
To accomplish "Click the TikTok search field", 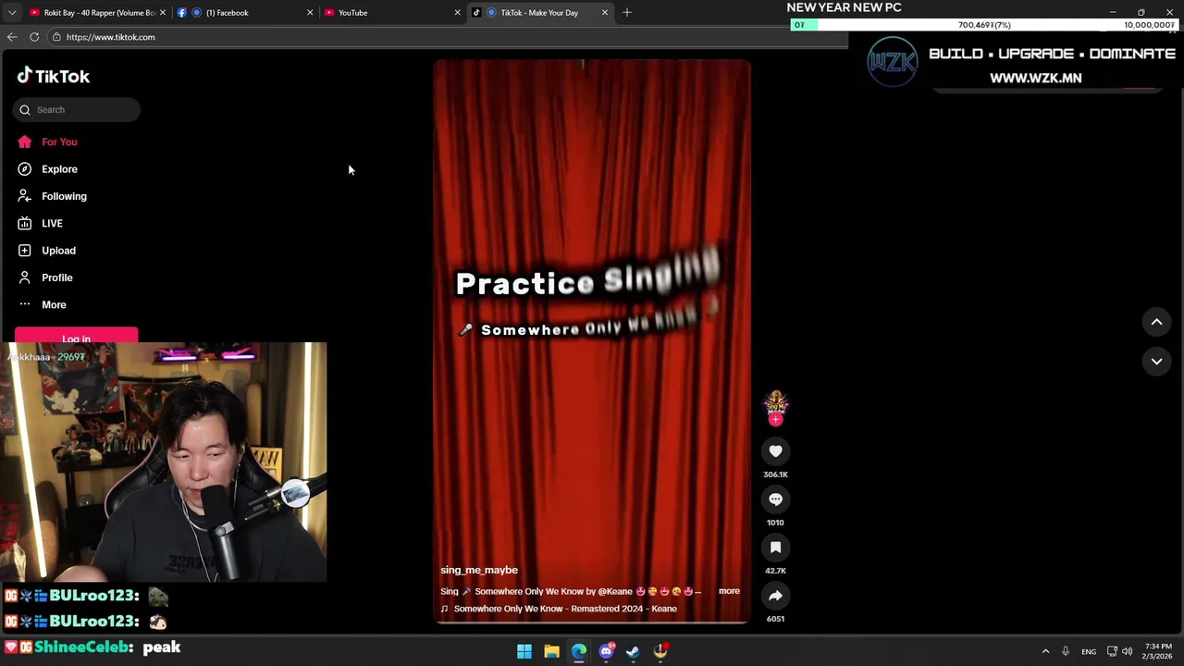I will [77, 110].
